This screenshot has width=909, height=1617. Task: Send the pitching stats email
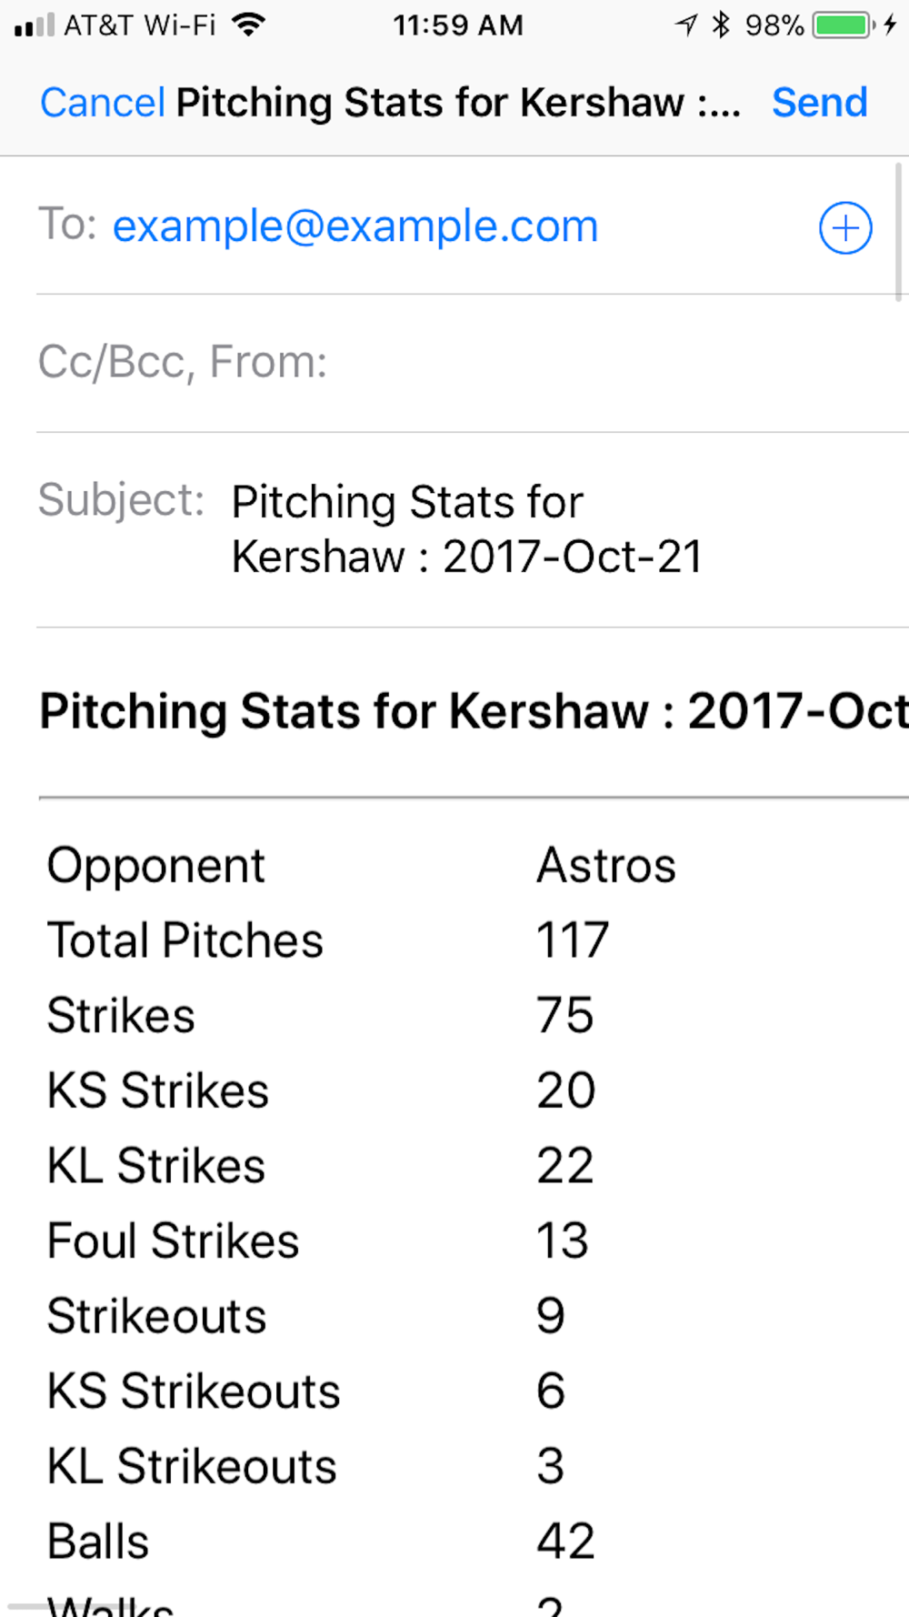pyautogui.click(x=819, y=102)
